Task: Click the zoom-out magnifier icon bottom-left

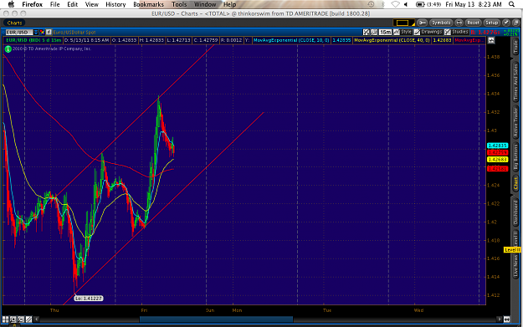Action: pyautogui.click(x=21, y=319)
